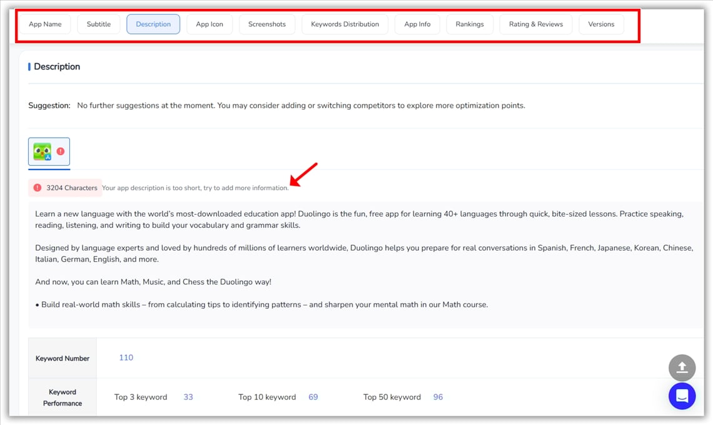The width and height of the screenshot is (713, 425).
Task: Go to the App Icon tab
Action: coord(210,24)
